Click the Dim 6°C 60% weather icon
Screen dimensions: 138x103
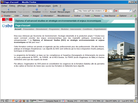click(119, 101)
